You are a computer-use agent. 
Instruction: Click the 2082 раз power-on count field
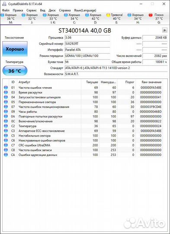155,56
